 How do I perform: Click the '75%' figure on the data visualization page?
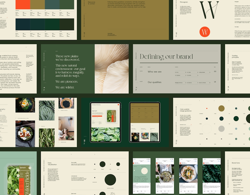[113, 194]
